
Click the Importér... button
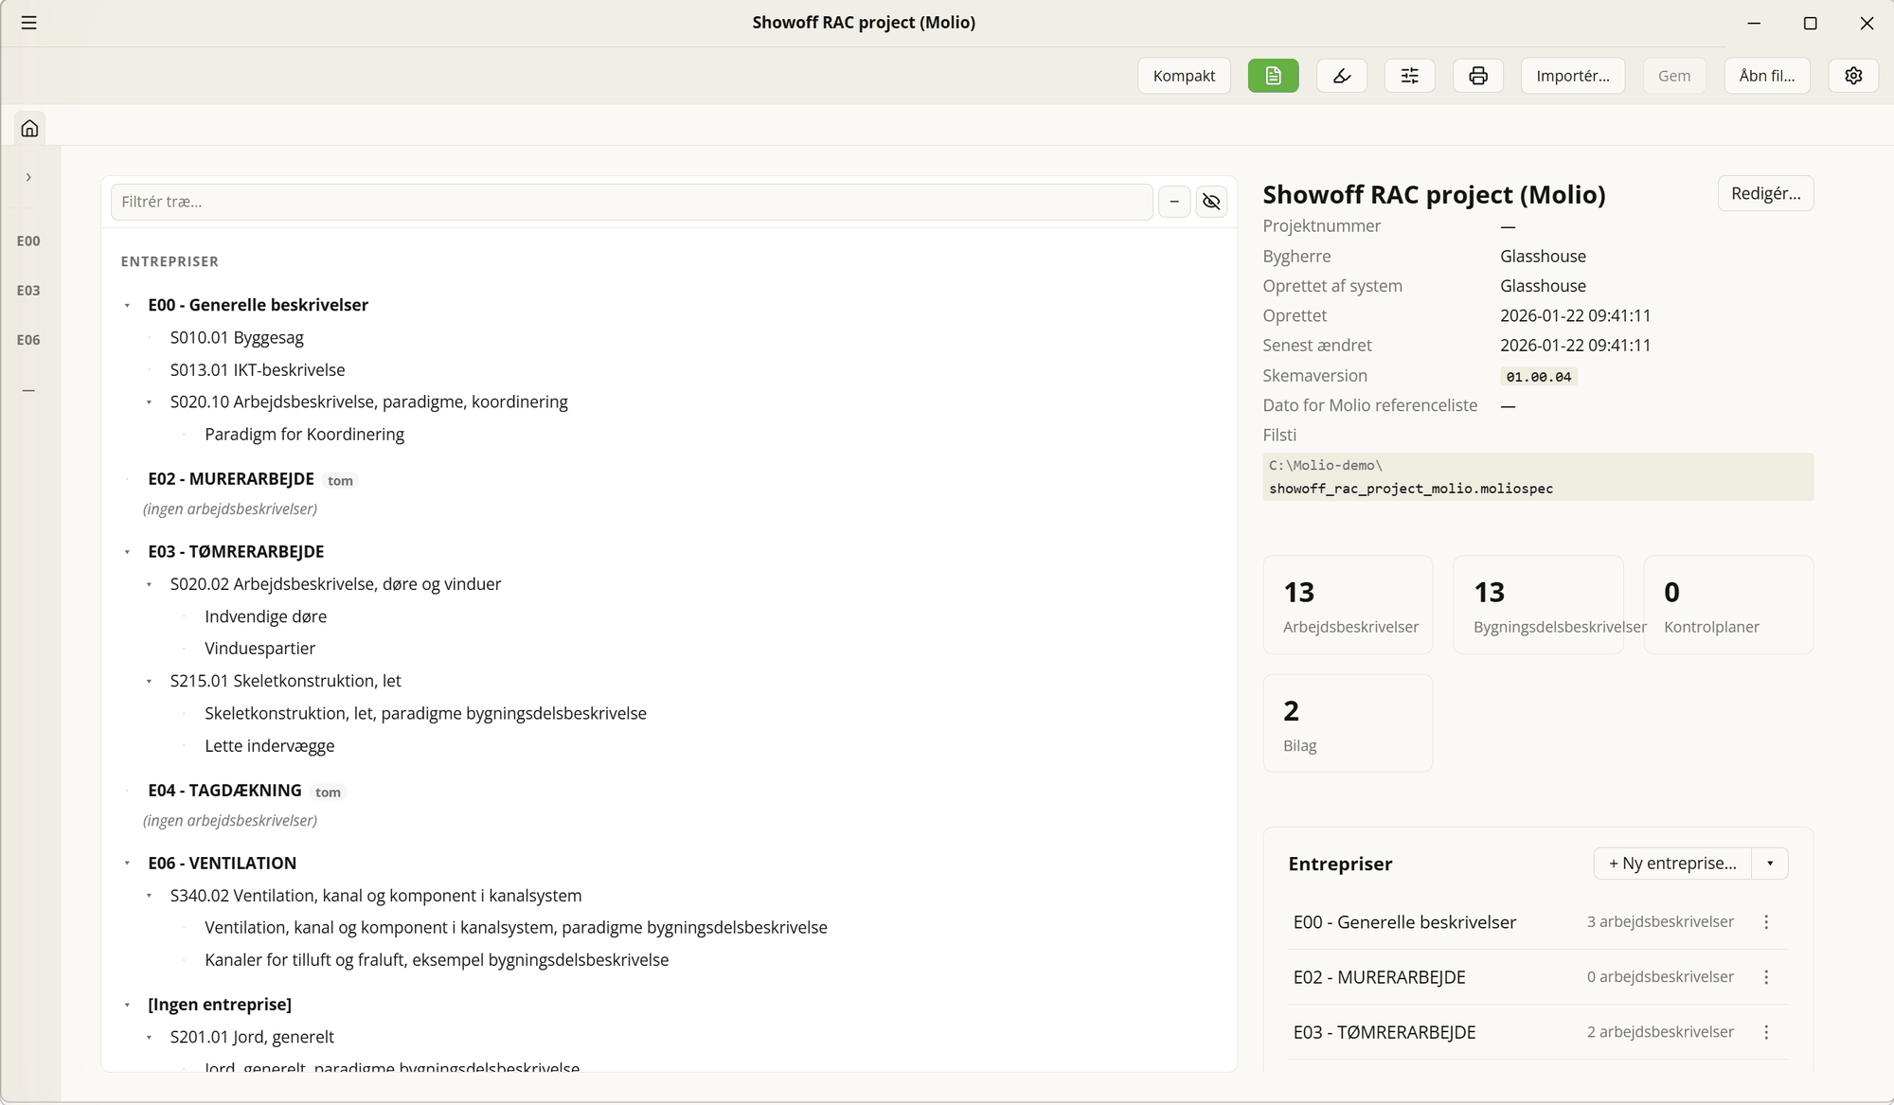pyautogui.click(x=1573, y=76)
